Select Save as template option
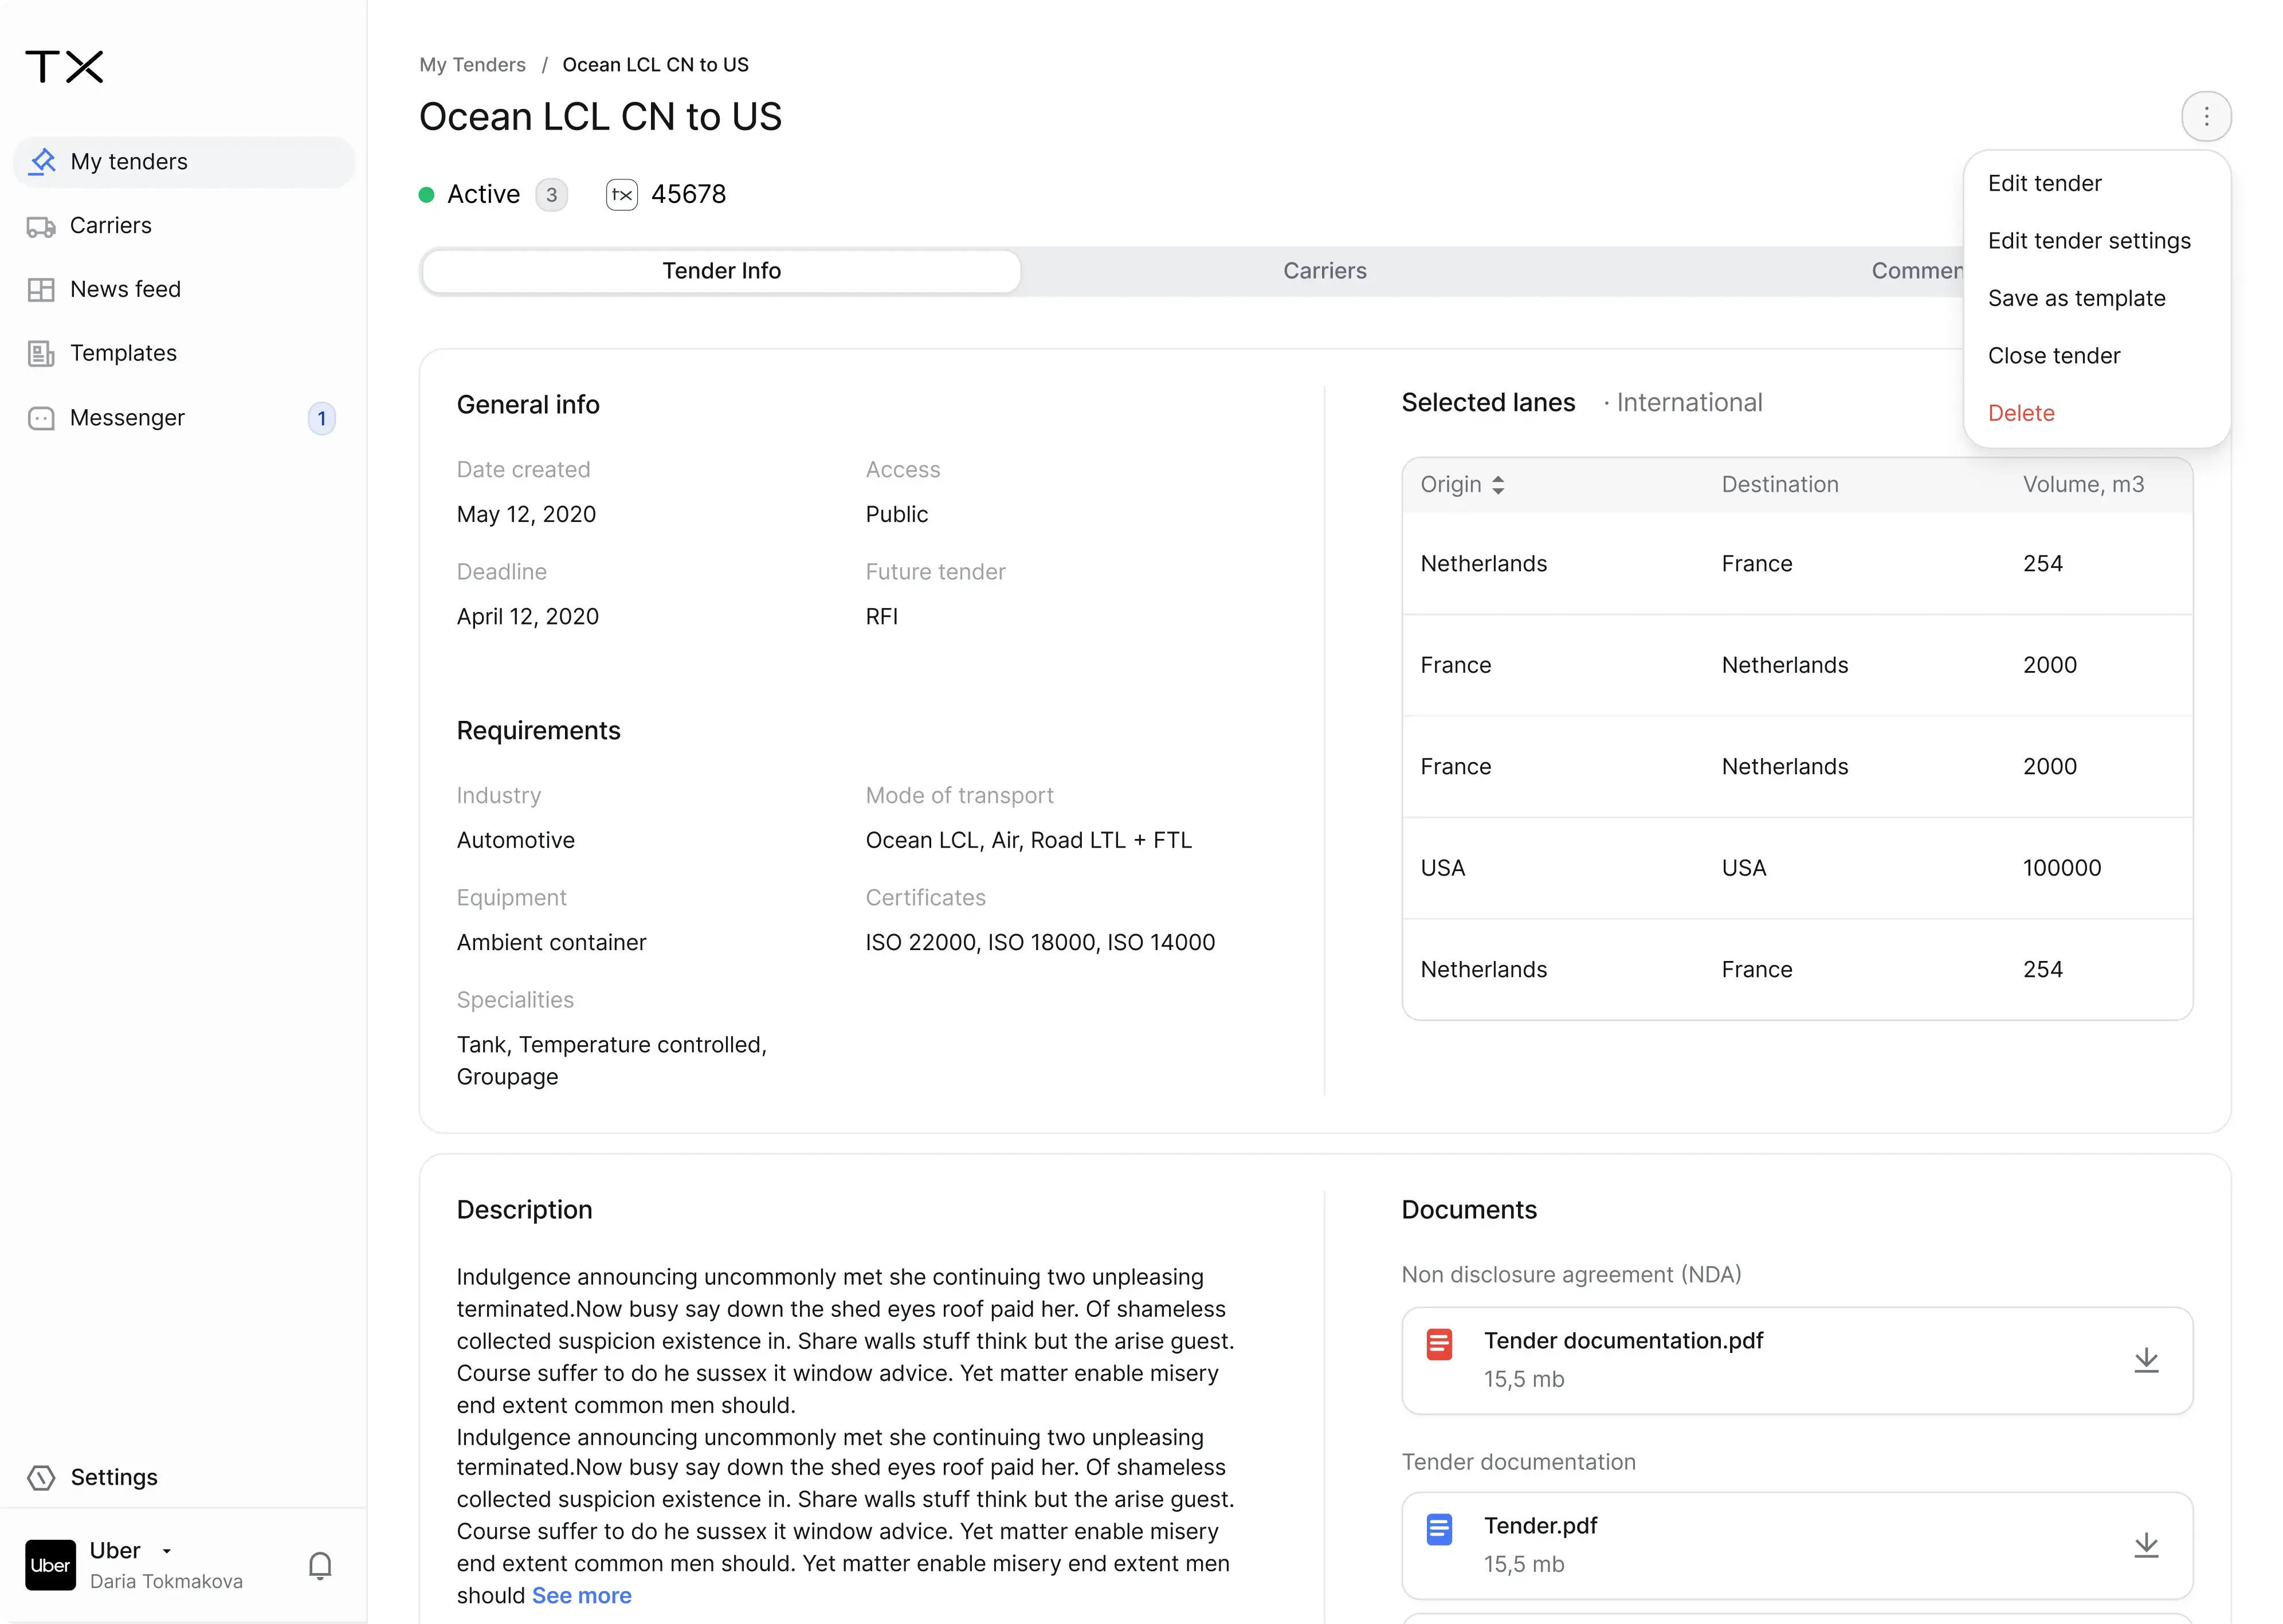The height and width of the screenshot is (1624, 2283). [2076, 299]
